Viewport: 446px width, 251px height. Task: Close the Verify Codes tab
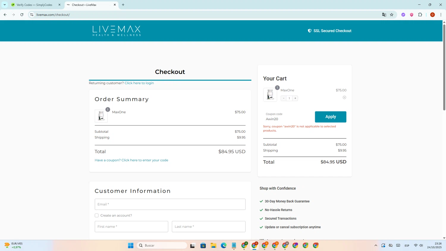point(59,5)
